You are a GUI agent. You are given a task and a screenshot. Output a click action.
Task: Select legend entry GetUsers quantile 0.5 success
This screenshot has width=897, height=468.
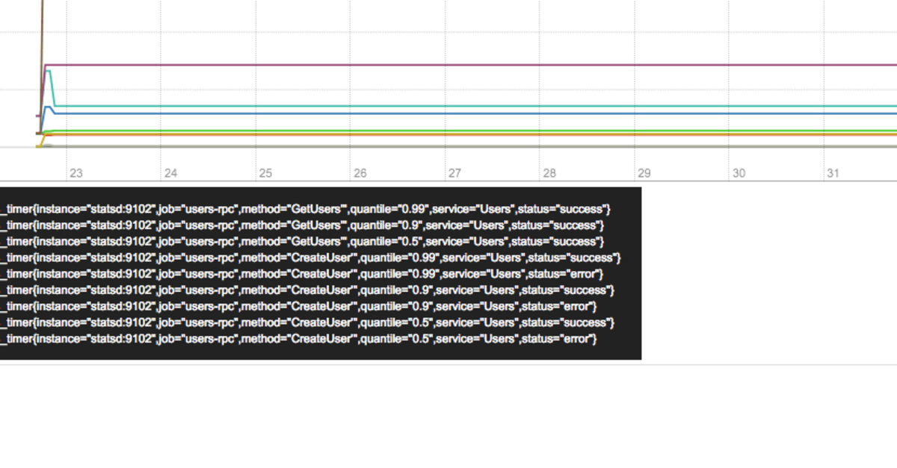click(x=303, y=241)
